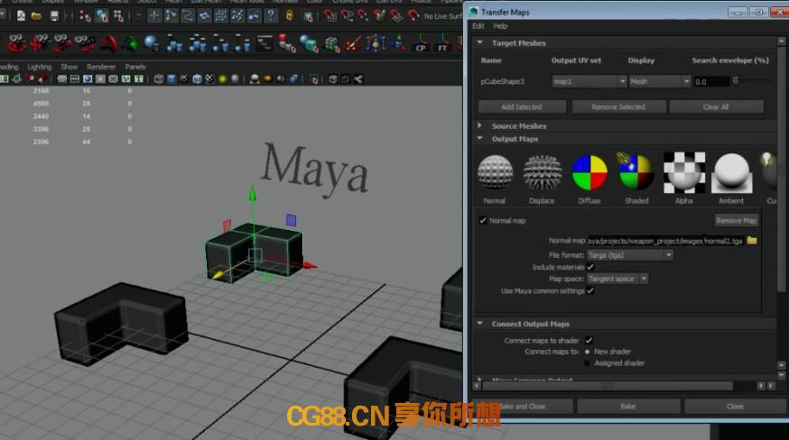Open the viewport Renderer menu

click(101, 67)
